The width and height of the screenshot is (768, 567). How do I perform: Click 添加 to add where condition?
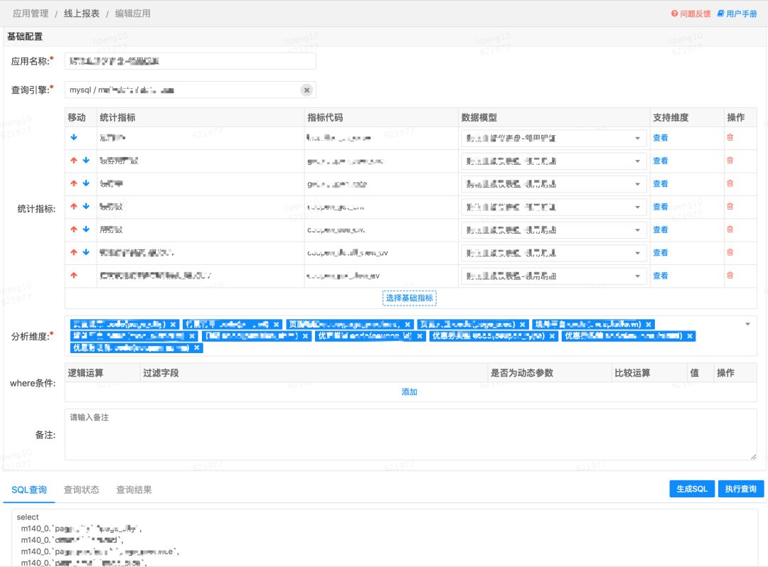pos(410,392)
